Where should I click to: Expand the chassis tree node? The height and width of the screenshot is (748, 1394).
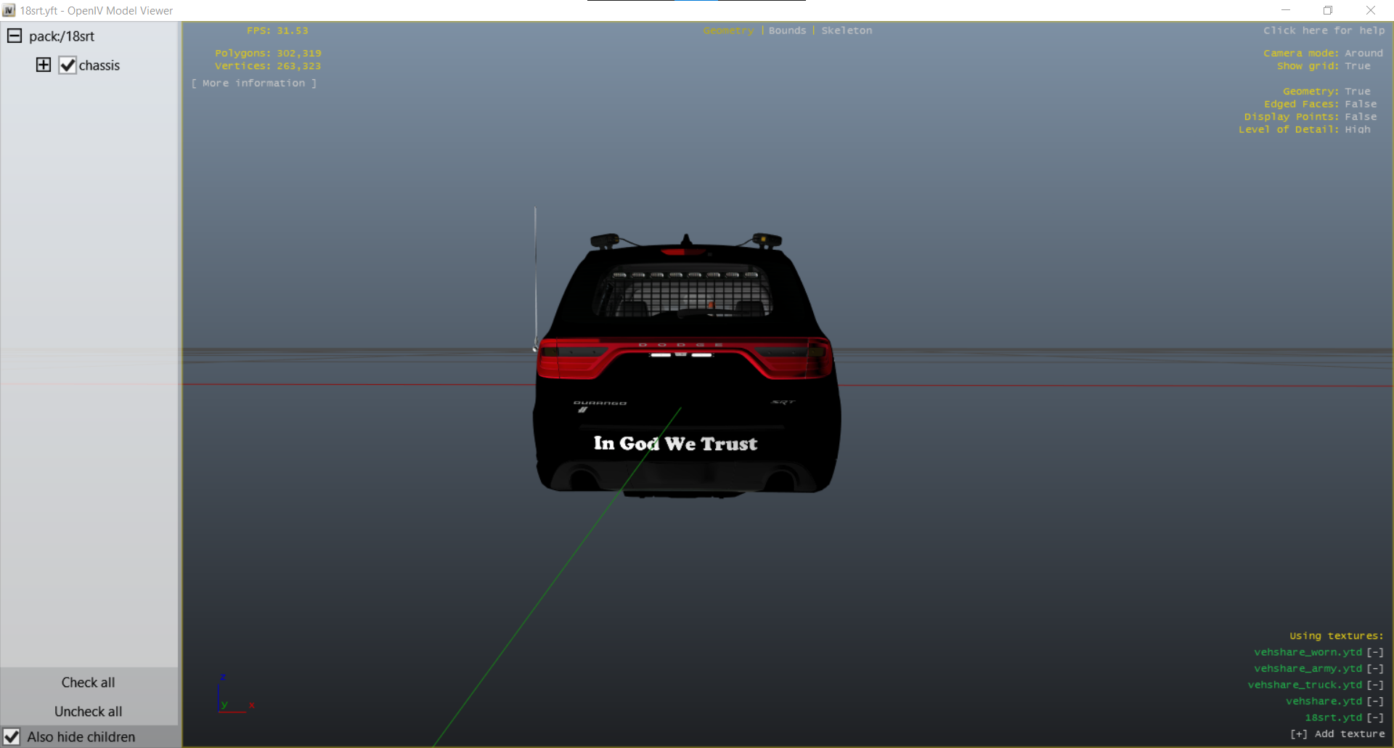pyautogui.click(x=44, y=65)
